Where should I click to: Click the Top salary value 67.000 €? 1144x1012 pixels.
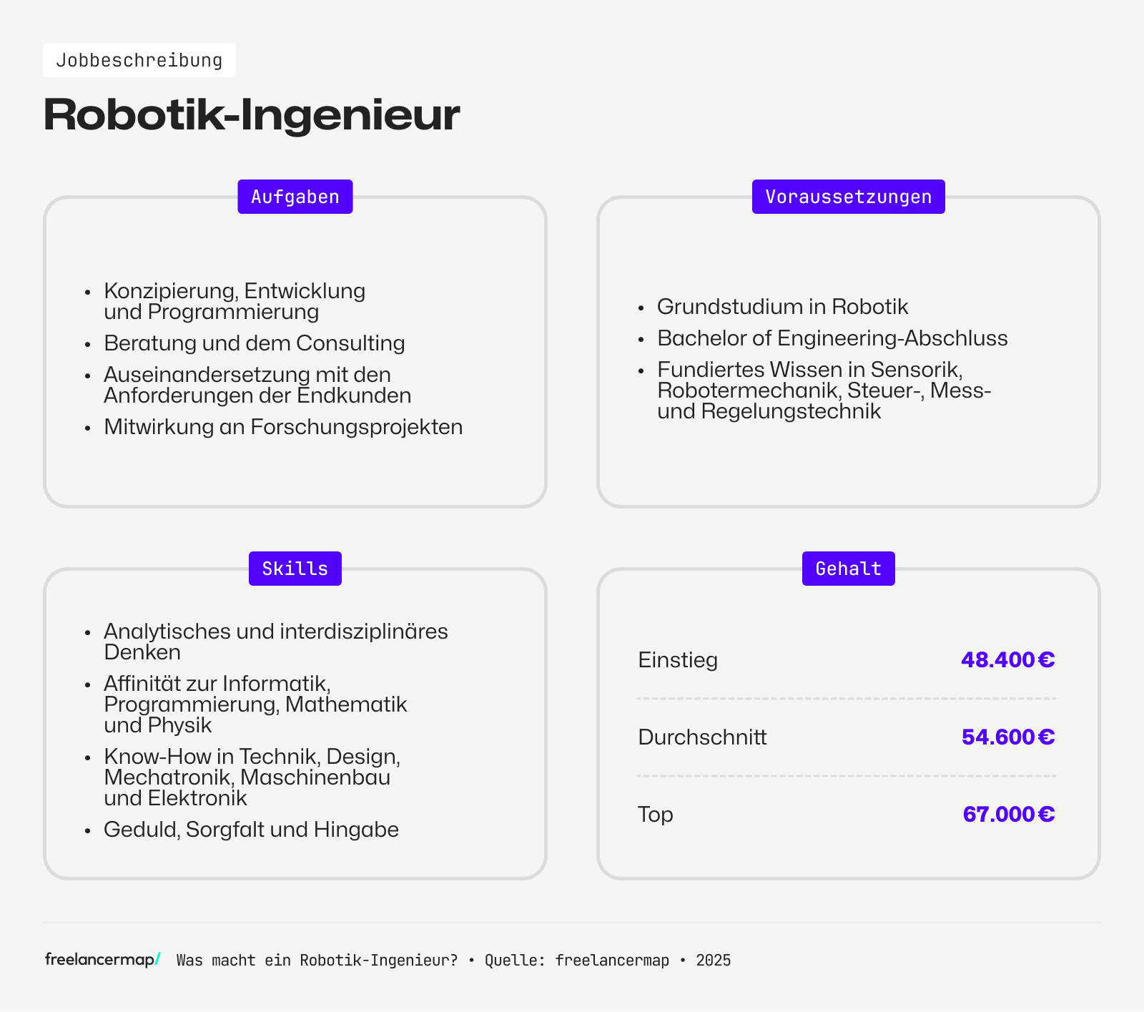pyautogui.click(x=1008, y=814)
